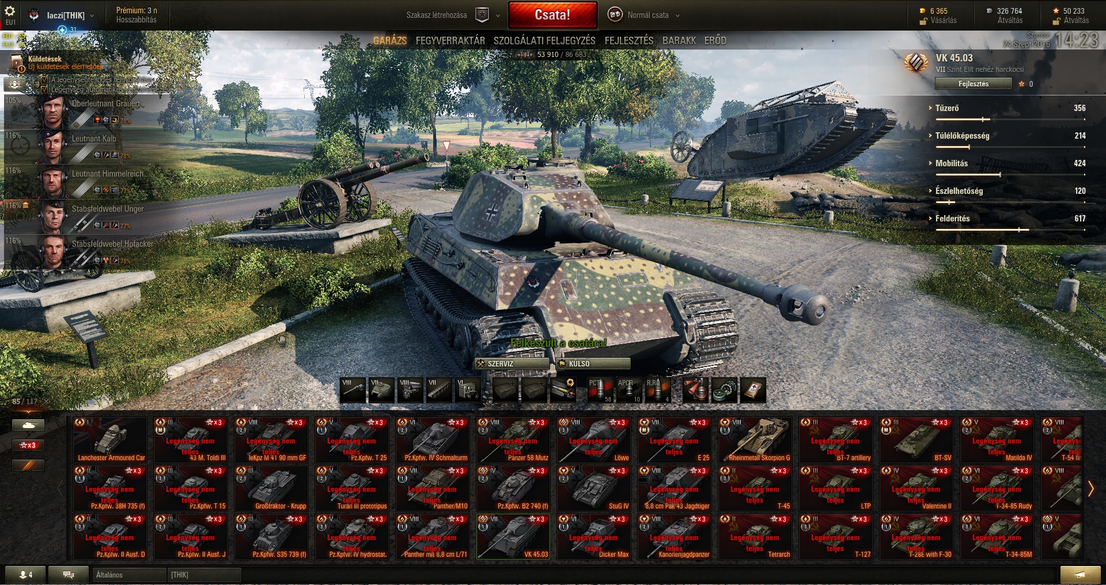Click the first aid kit consumable
Viewport: 1106px width, 585px height.
(753, 390)
